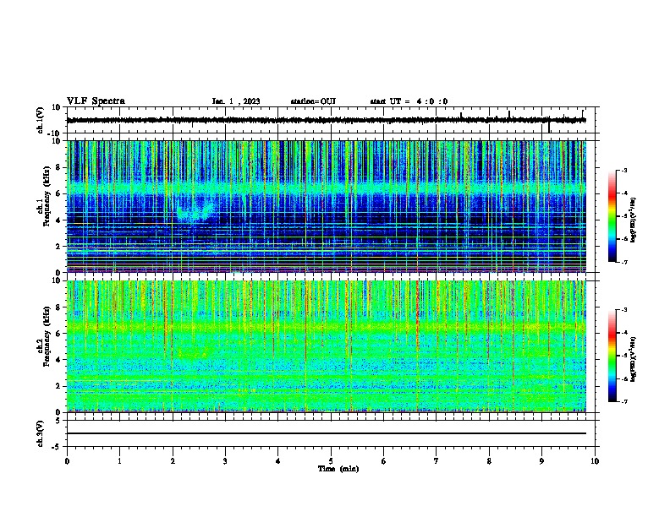This screenshot has width=670, height=517.
Task: Click time axis tick label '9'
Action: tap(541, 461)
